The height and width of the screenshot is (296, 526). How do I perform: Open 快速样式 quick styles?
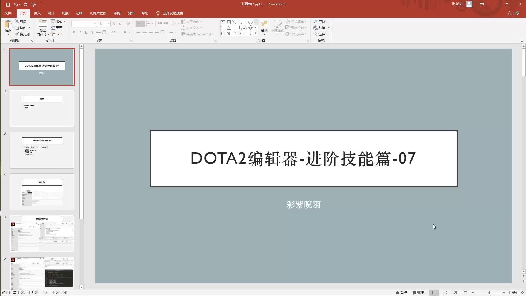277,27
